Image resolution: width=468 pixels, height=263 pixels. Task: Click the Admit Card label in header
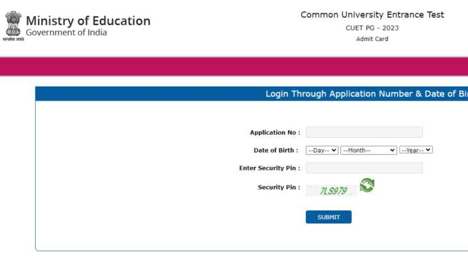pos(372,38)
